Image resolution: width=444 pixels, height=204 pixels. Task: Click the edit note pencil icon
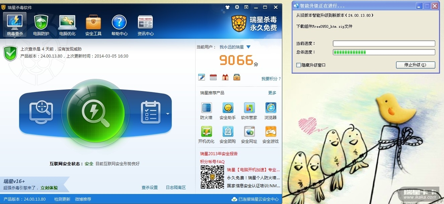[x=201, y=77]
